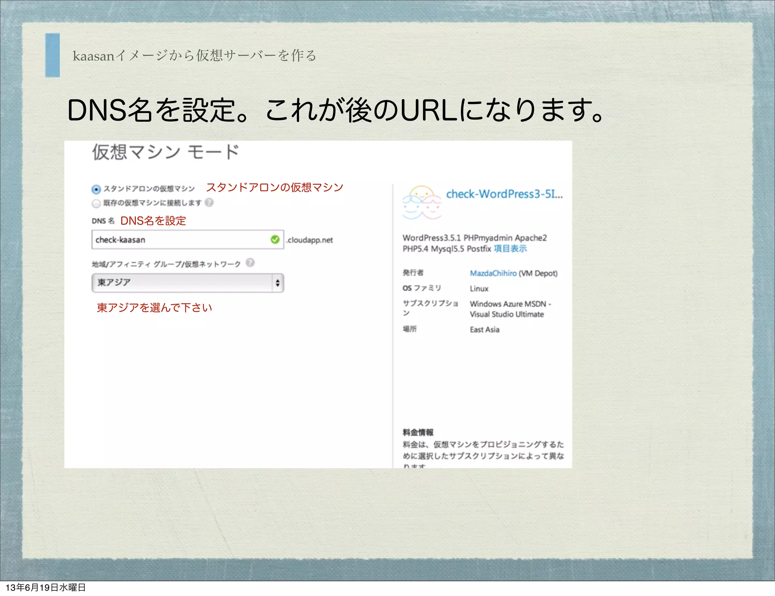The width and height of the screenshot is (775, 596).
Task: Click help icon next to 既存の仮想マシンに接続します
Action: click(209, 203)
